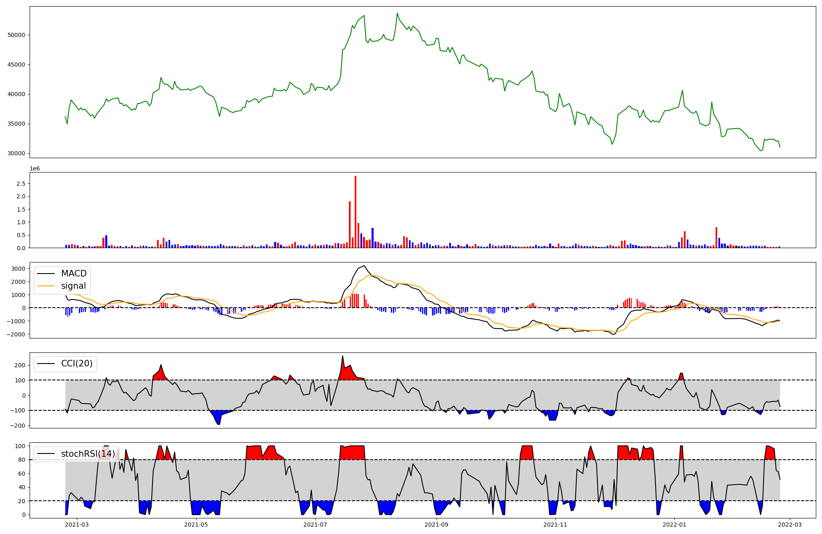Click the 2021-07 date tick label
The width and height of the screenshot is (822, 534).
point(315,525)
